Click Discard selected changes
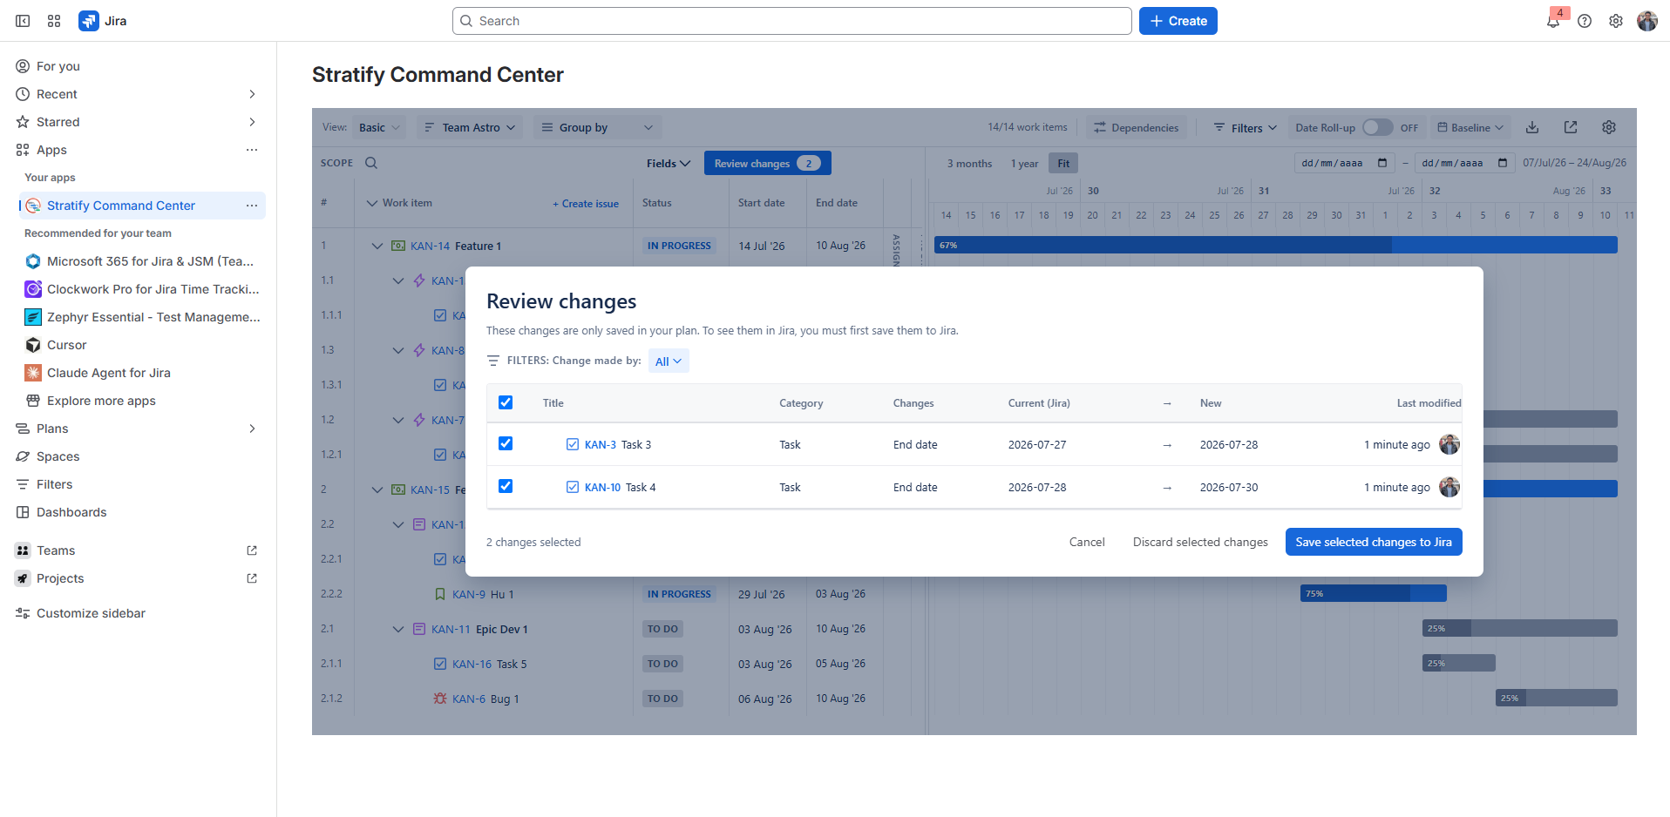1670x817 pixels. (x=1200, y=542)
